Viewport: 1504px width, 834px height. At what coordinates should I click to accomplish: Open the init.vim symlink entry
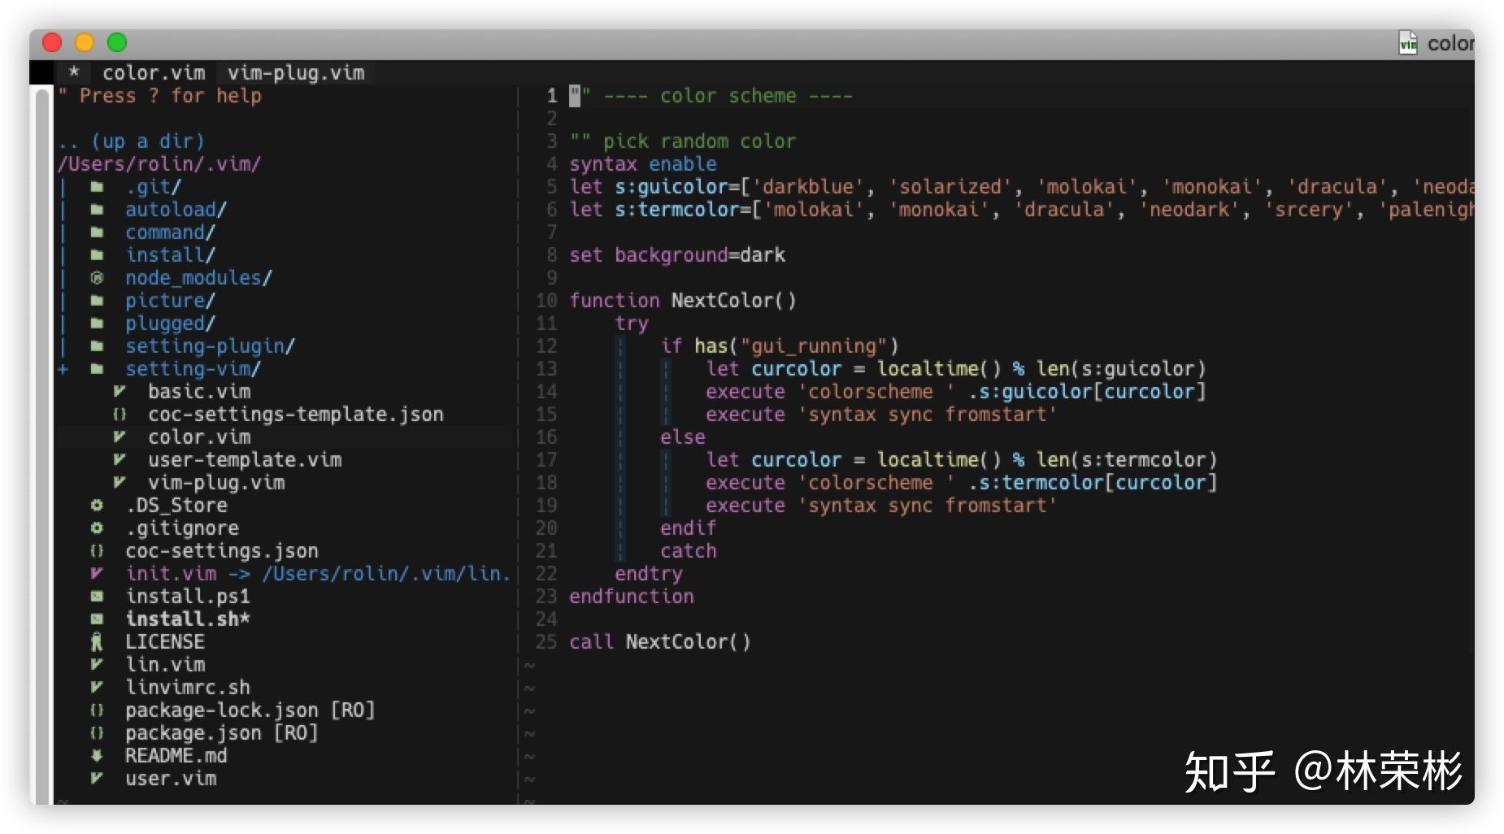[x=171, y=574]
